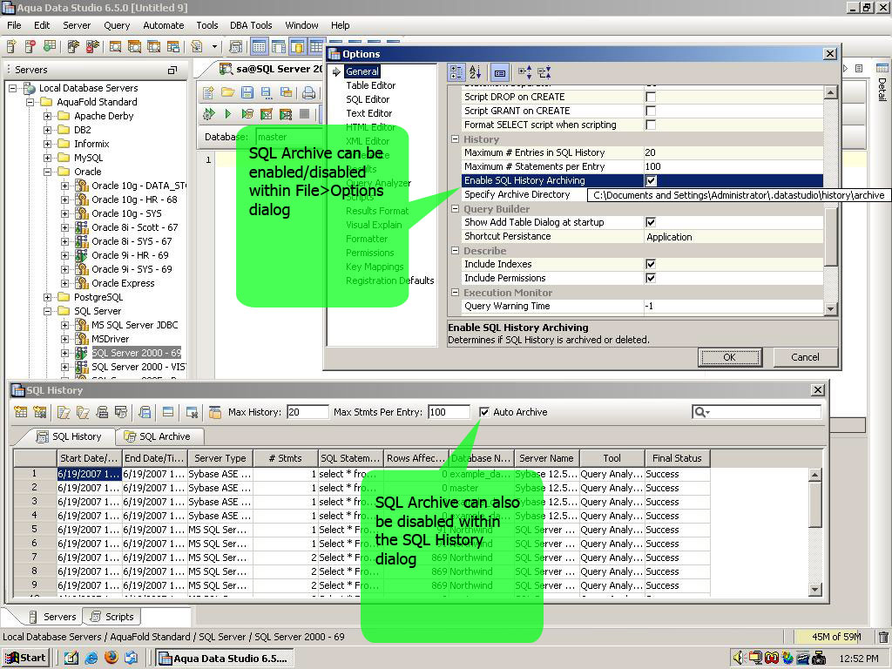
Task: Click the Options list vertical scrollbar down arrow
Action: click(x=830, y=309)
